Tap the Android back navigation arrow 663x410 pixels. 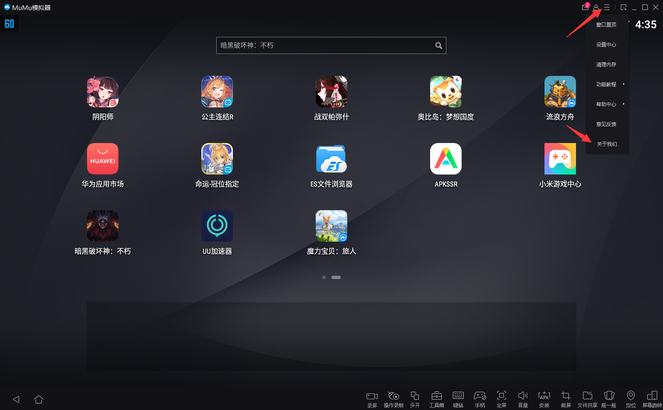(x=16, y=399)
